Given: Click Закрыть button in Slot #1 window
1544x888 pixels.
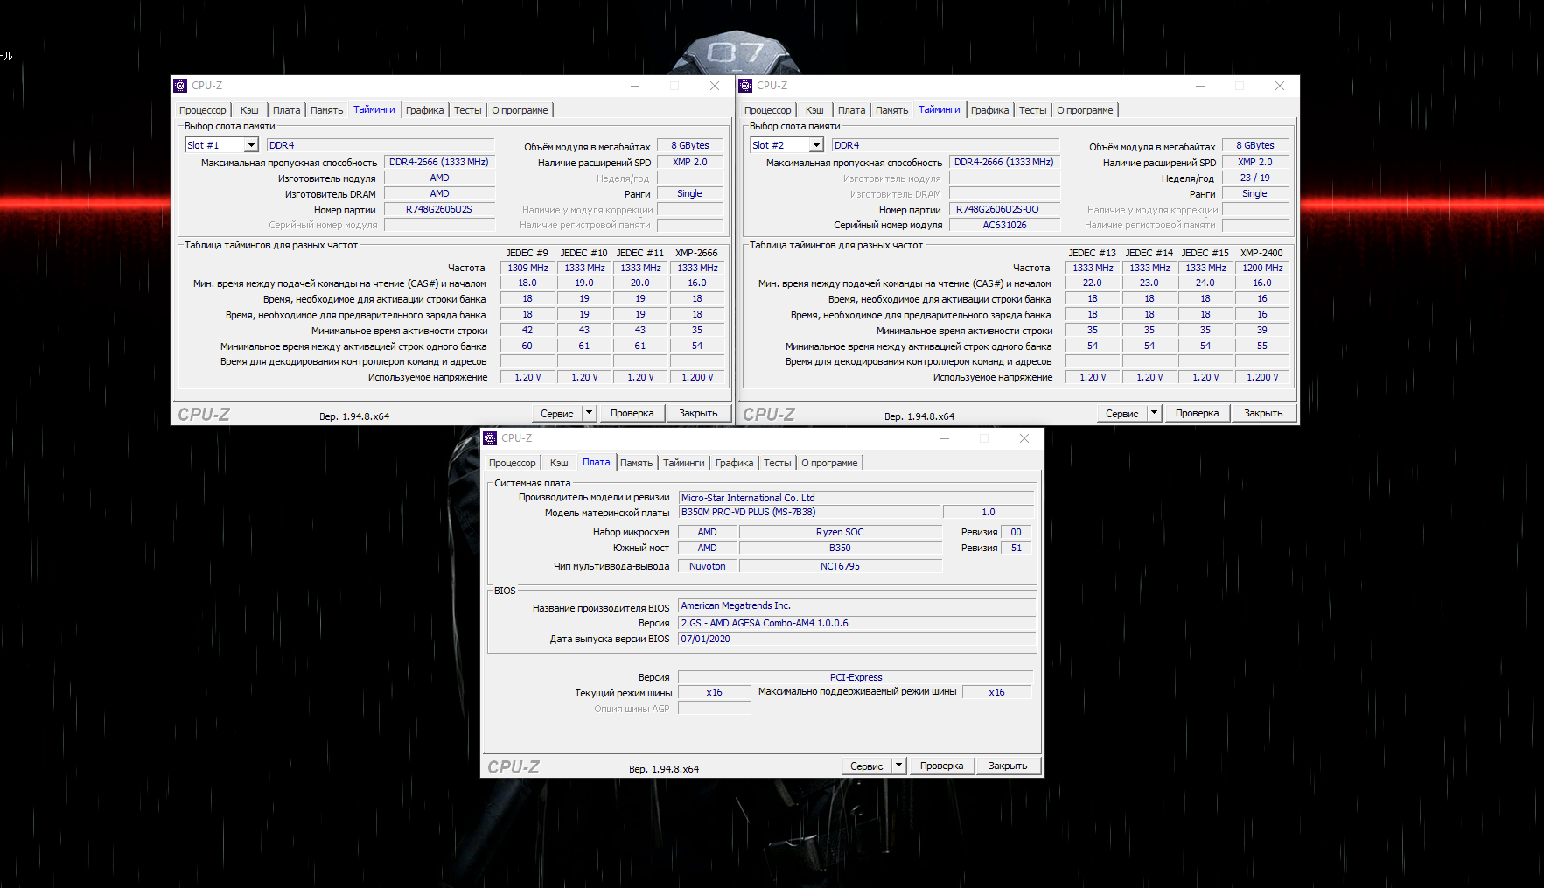Looking at the screenshot, I should 698,413.
